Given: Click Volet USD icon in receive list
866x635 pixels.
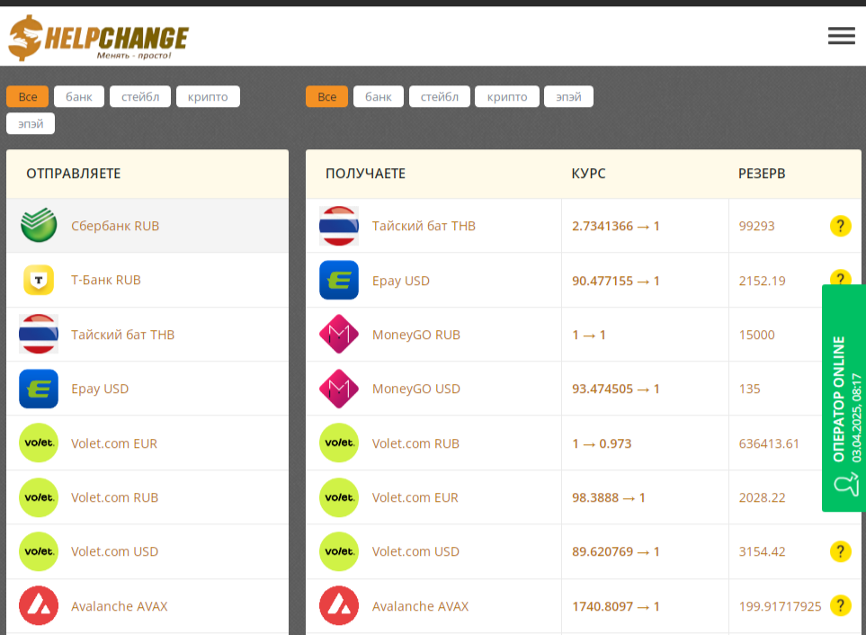Looking at the screenshot, I should tap(339, 551).
